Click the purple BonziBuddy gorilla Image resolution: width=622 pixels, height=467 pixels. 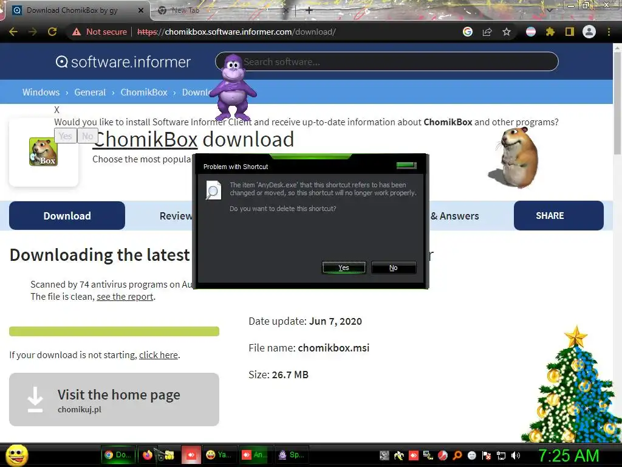click(x=233, y=88)
